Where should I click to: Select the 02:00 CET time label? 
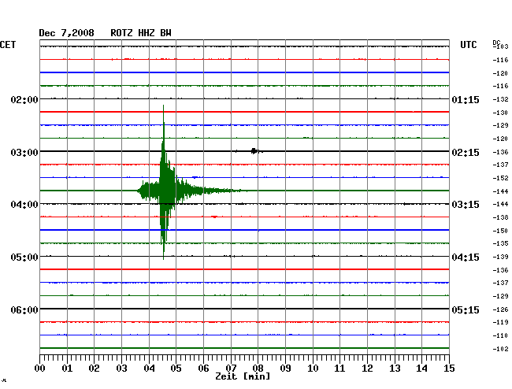click(x=24, y=99)
